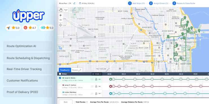The width and height of the screenshot is (209, 104).
Task: Click Kristen Steinberg's teal color dot
Action: [x=63, y=92]
